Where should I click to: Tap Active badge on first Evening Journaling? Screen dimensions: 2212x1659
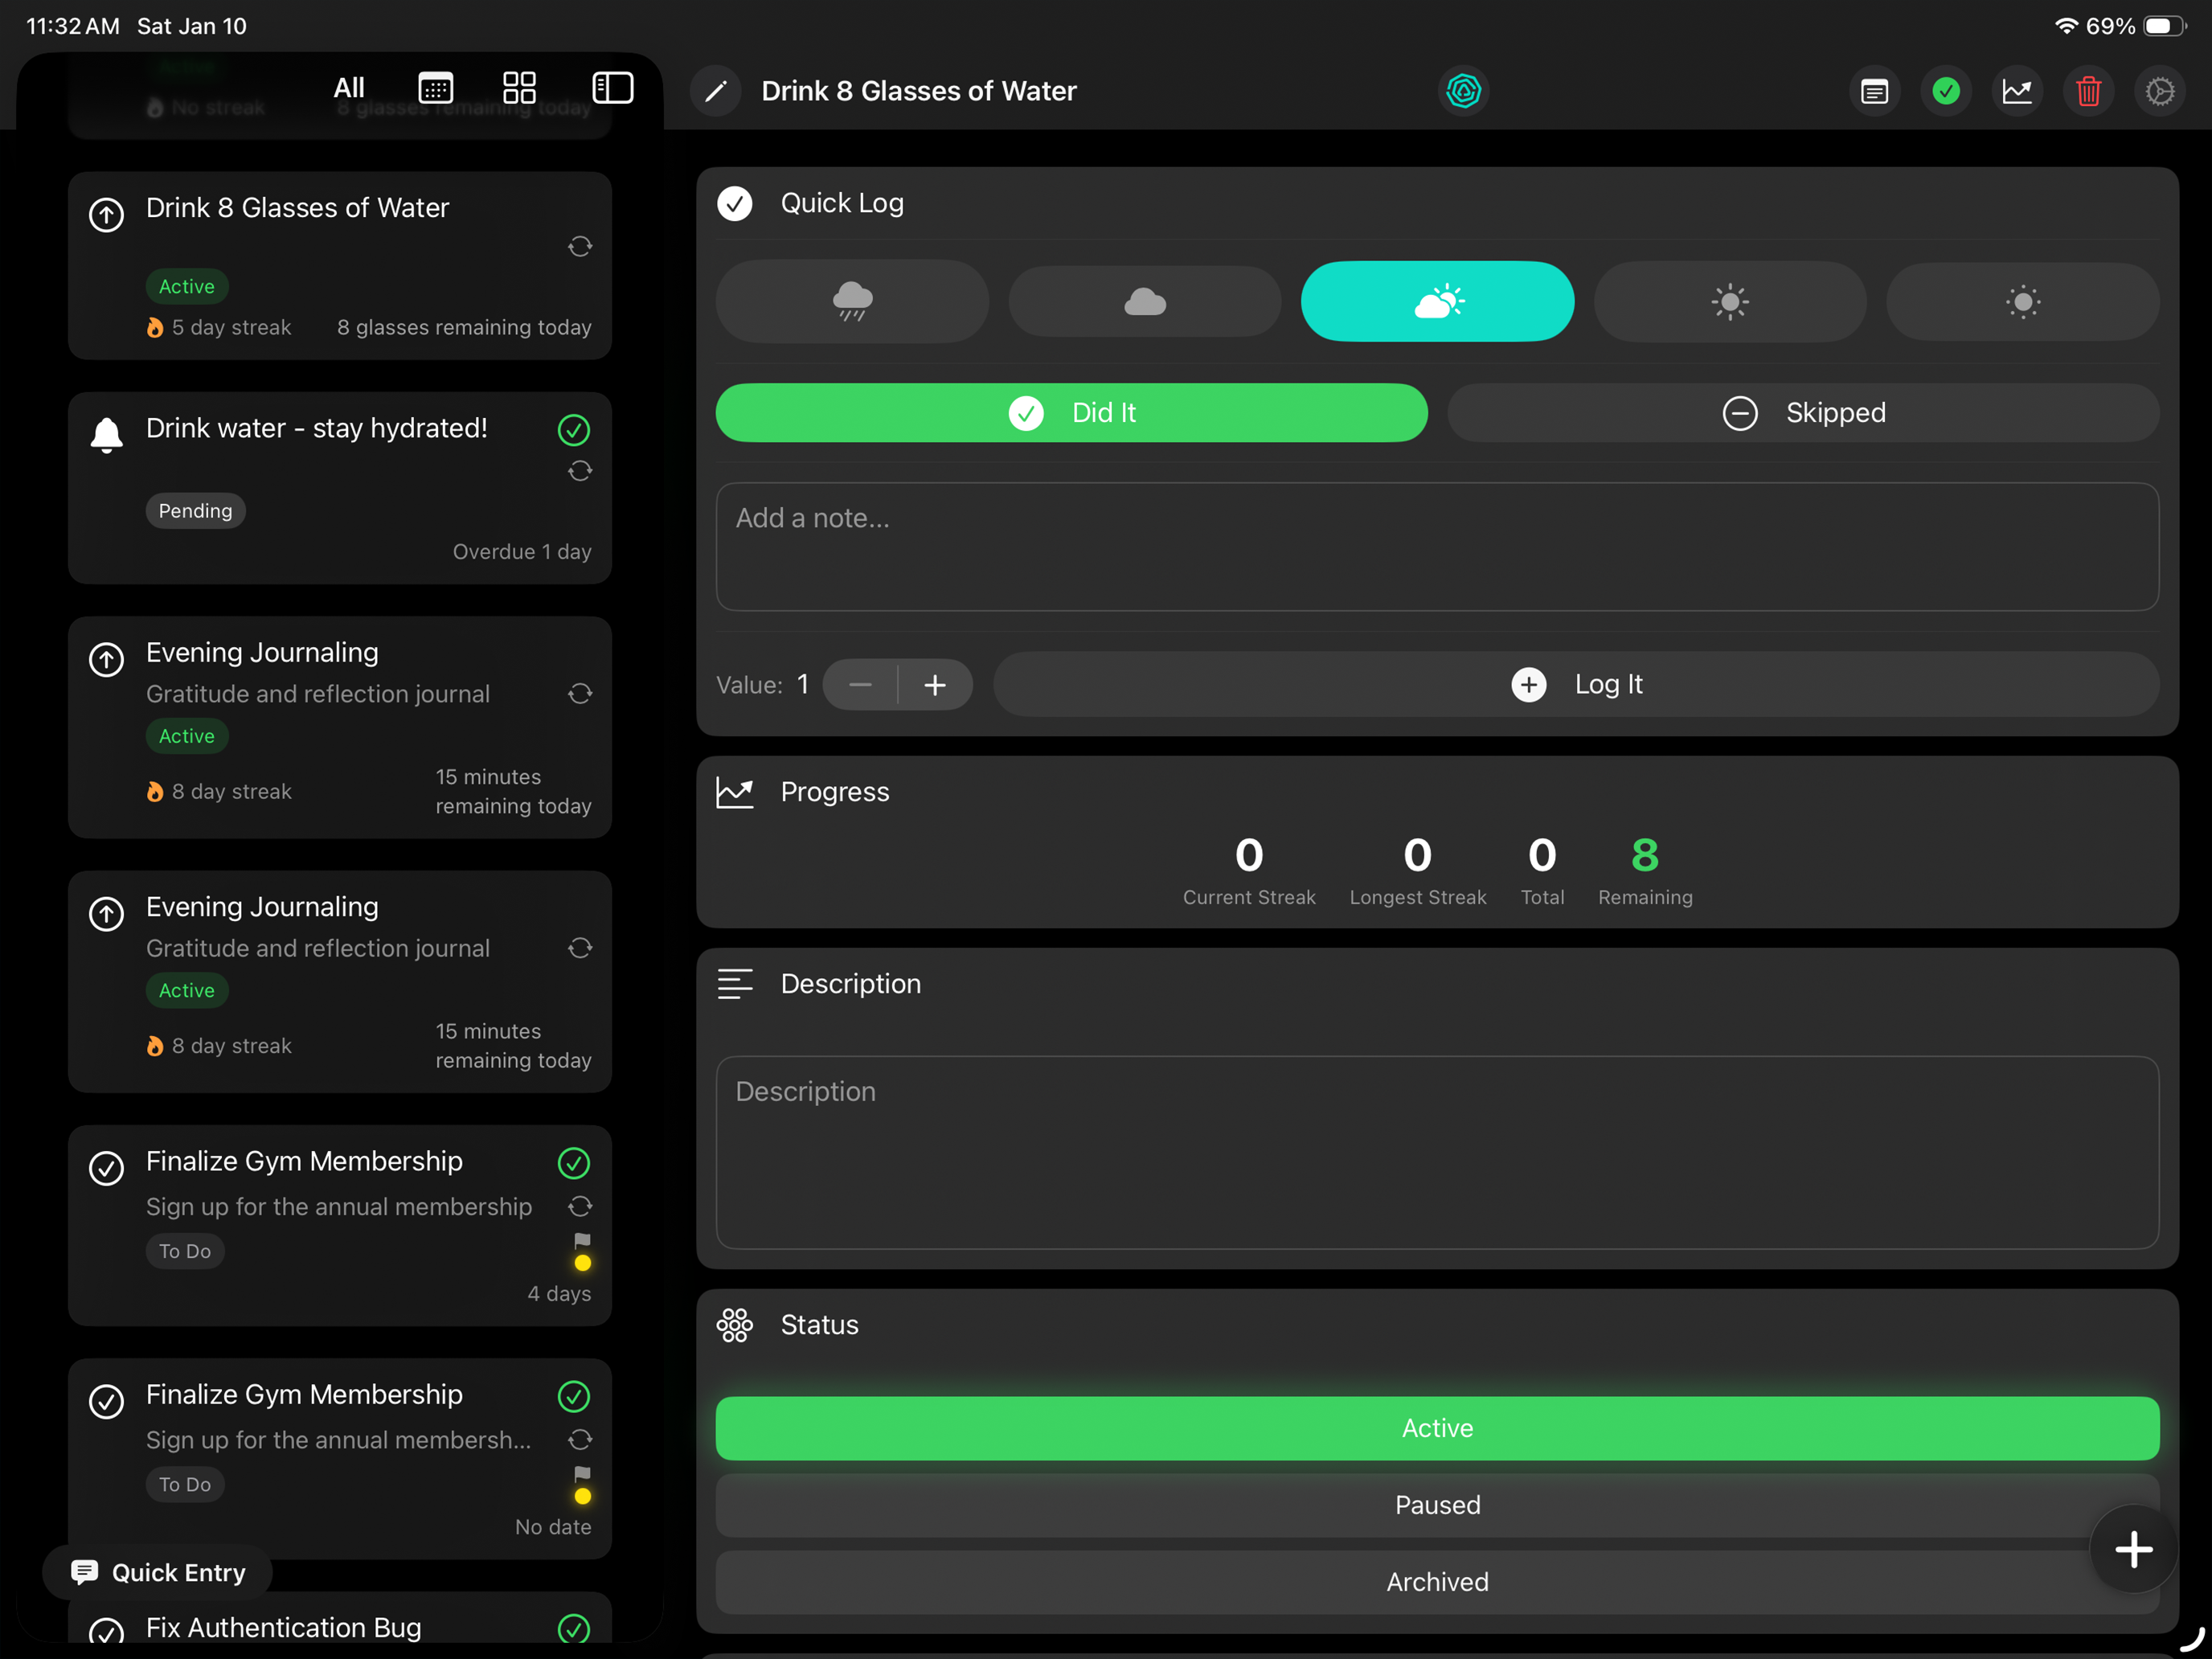coord(187,736)
